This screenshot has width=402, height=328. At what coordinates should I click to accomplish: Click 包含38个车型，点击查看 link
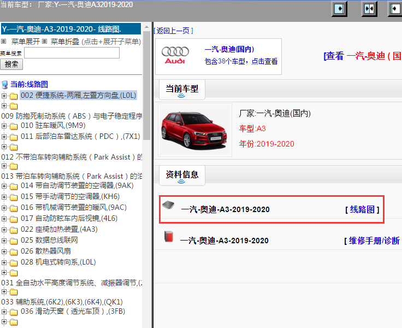click(241, 61)
